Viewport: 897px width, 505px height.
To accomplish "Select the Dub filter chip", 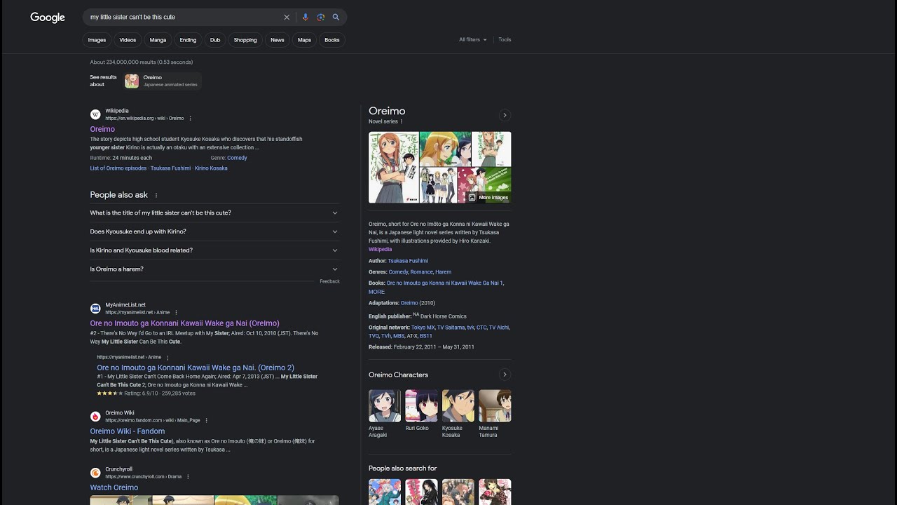I will coord(215,40).
